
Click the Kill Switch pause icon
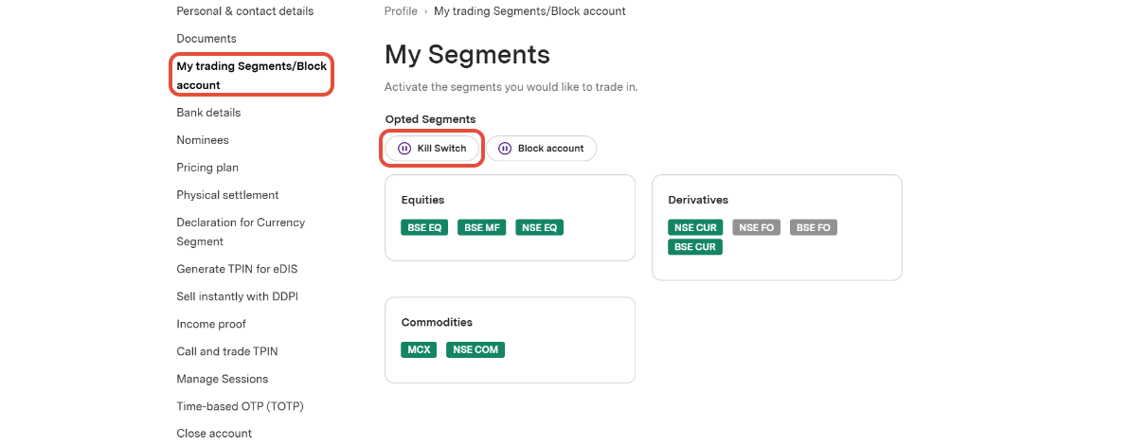[404, 149]
